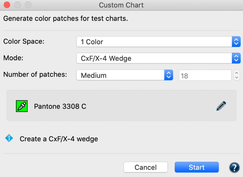This screenshot has width=243, height=177.
Task: Click the green eyedropper color swatch
Action: coord(22,106)
